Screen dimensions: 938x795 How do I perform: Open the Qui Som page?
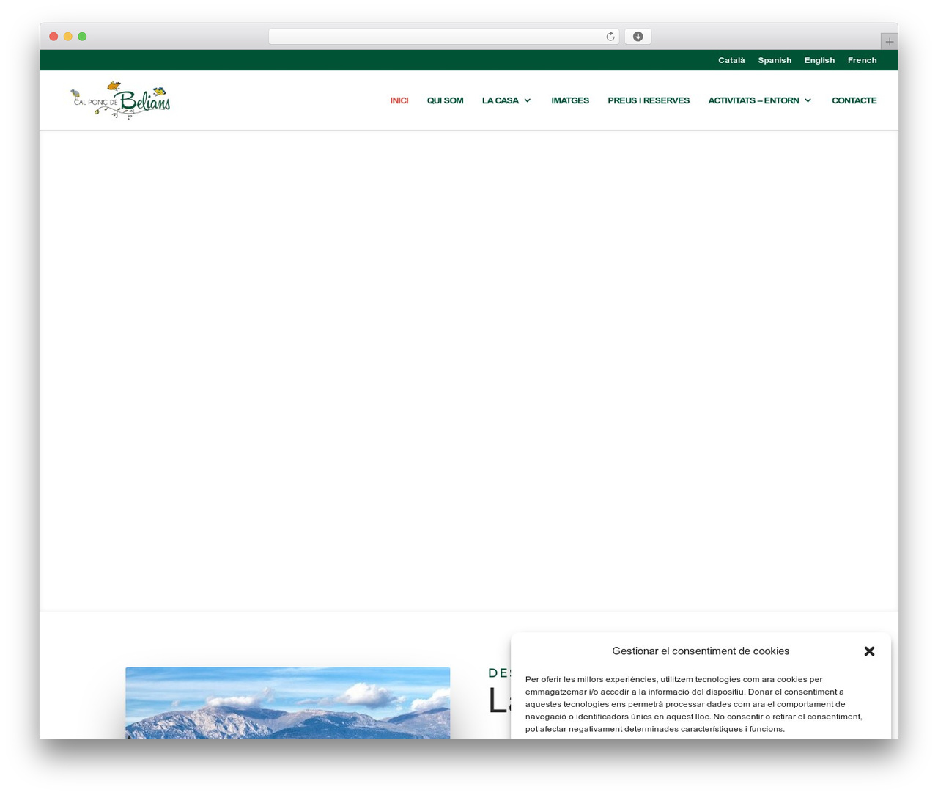coord(445,100)
